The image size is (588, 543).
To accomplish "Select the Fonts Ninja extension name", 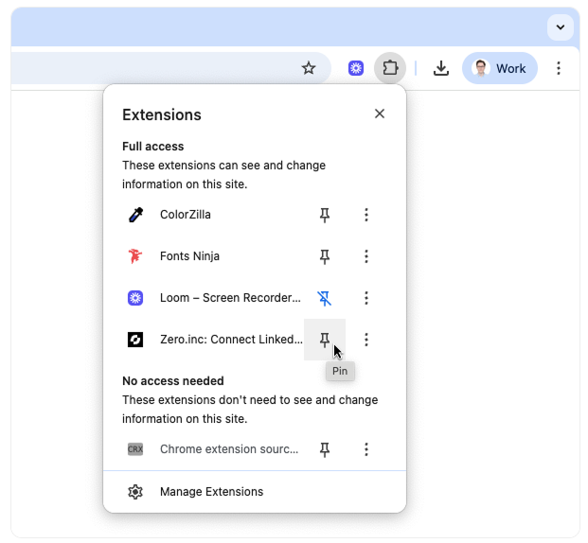I will [x=189, y=256].
